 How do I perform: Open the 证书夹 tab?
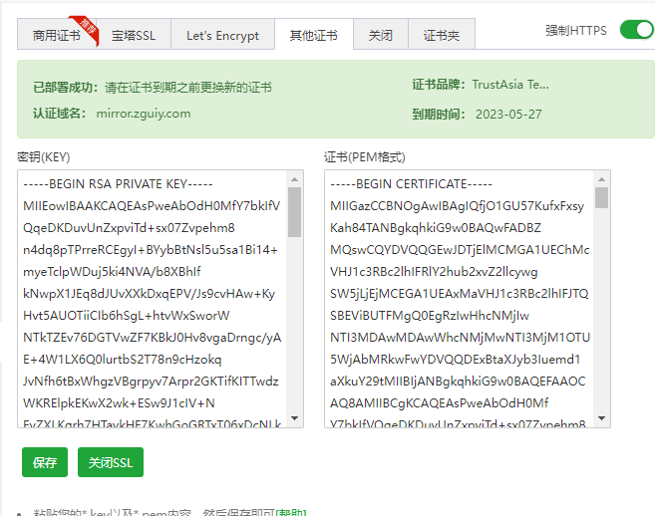(441, 36)
